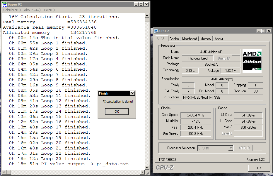Viewport: 273px width, 176px height.
Task: Maximize the Super PI window
Action: tap(141, 4)
